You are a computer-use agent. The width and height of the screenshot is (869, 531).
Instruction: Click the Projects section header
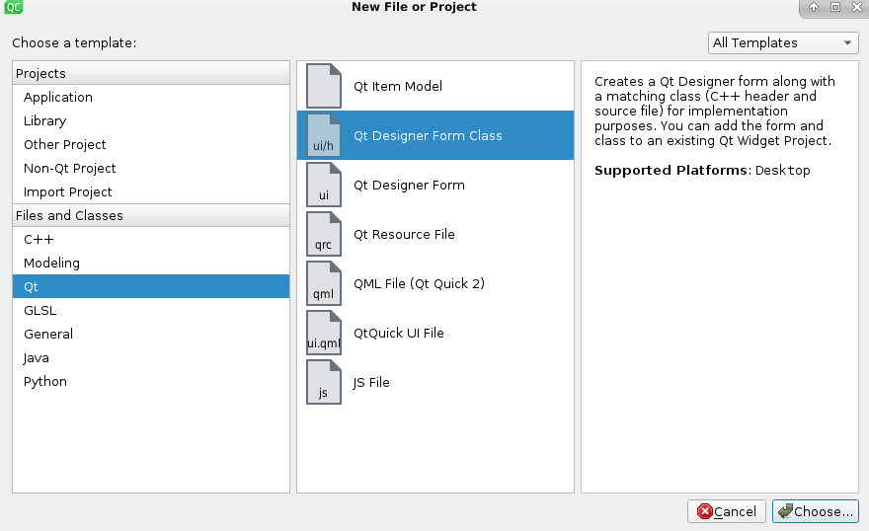[151, 73]
